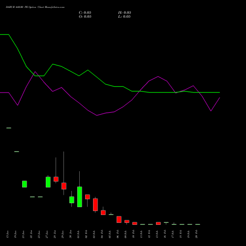Click the 30 Jan date label

71,234
